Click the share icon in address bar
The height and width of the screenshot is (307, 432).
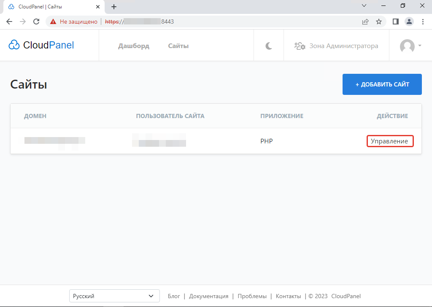365,21
